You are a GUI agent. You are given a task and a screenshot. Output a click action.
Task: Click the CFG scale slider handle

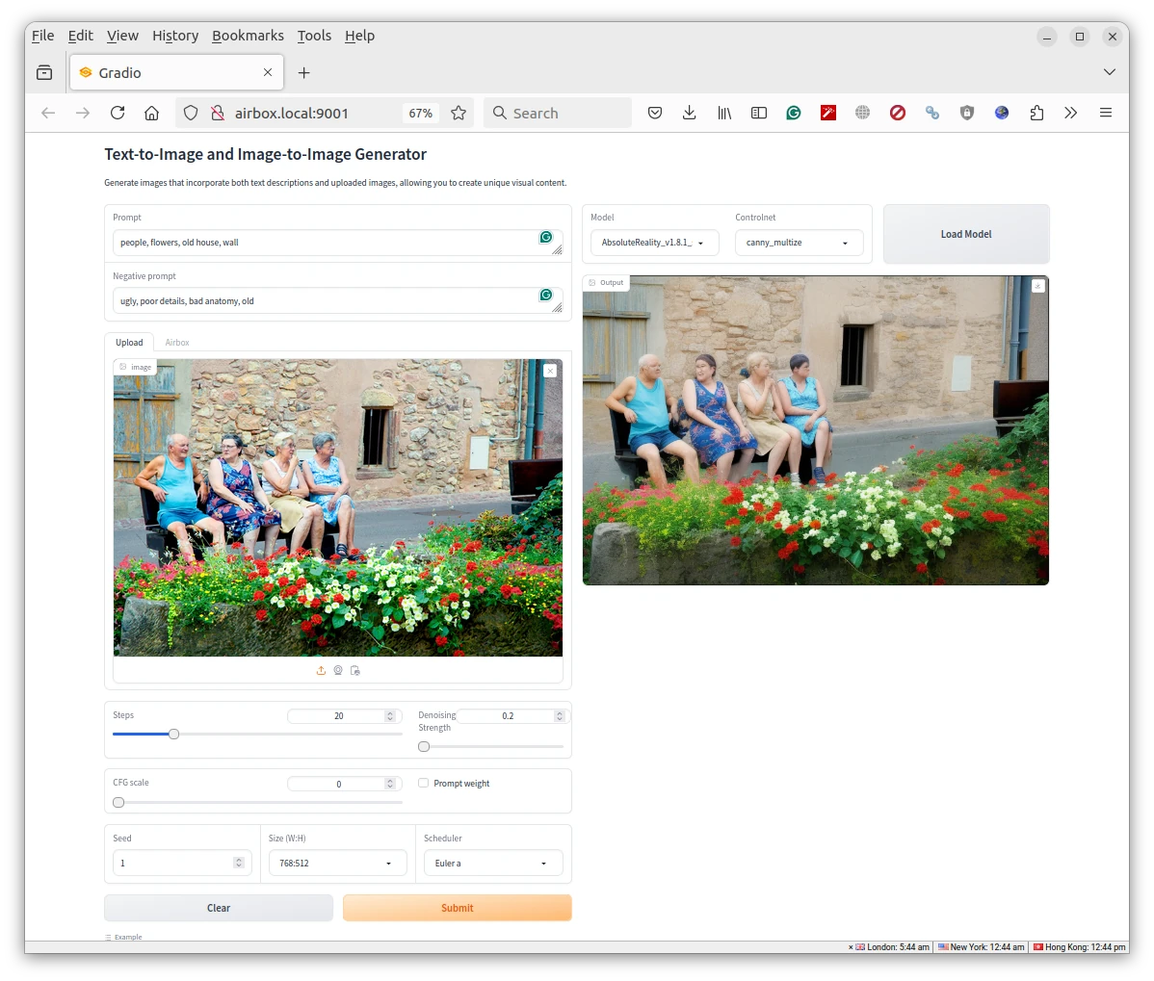point(118,802)
